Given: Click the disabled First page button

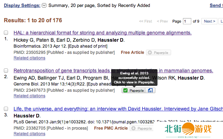Looking at the screenshot, I should [145, 21].
